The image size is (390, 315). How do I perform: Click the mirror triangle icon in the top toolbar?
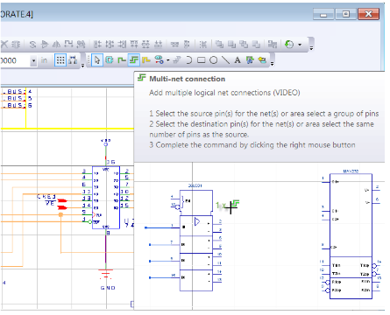pyautogui.click(x=56, y=45)
